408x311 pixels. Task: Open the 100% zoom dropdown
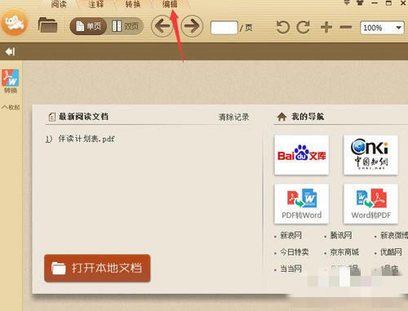click(382, 28)
